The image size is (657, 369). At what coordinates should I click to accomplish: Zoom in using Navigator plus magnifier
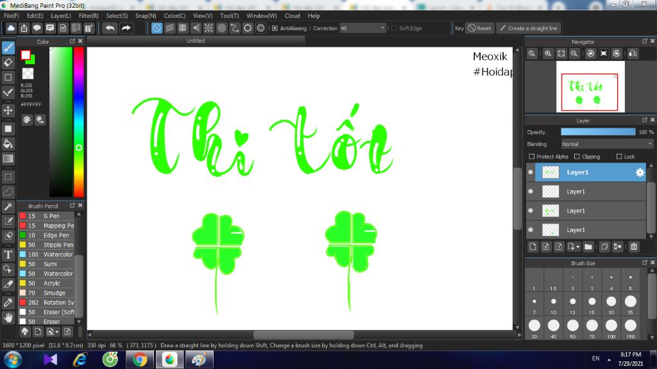coord(548,54)
